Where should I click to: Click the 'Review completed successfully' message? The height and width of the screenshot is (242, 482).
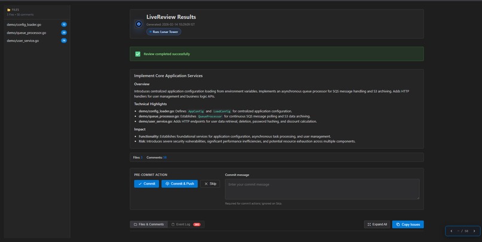coord(167,54)
